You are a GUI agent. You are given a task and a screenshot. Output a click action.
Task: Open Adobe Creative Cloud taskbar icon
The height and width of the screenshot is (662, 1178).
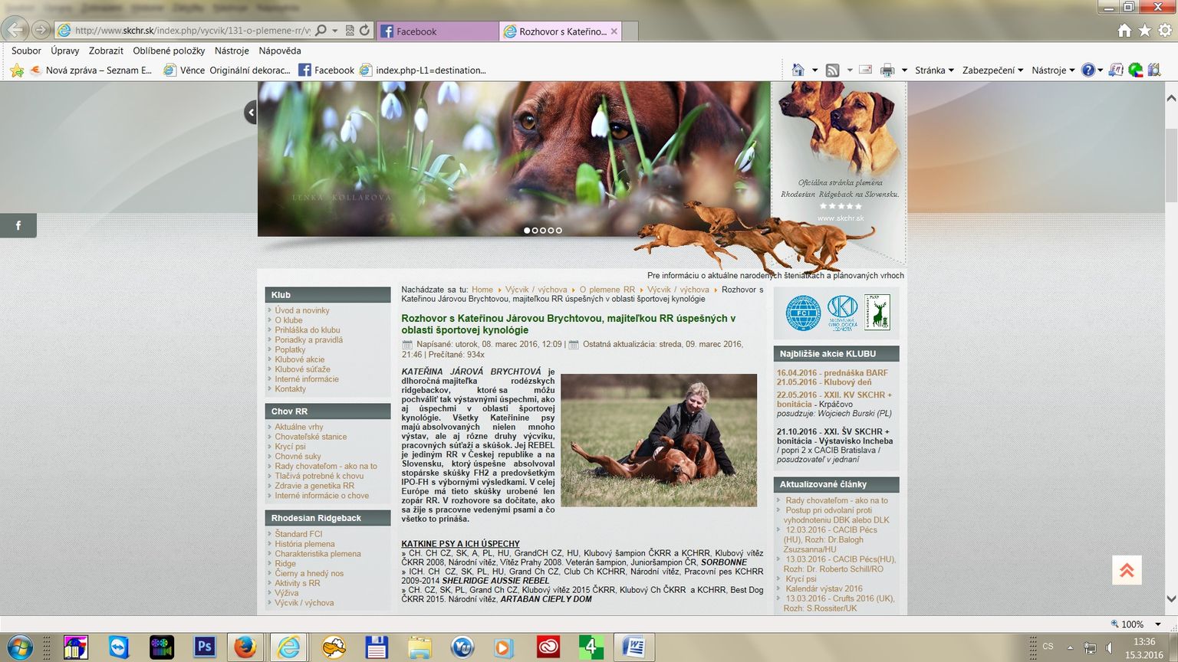tap(548, 647)
